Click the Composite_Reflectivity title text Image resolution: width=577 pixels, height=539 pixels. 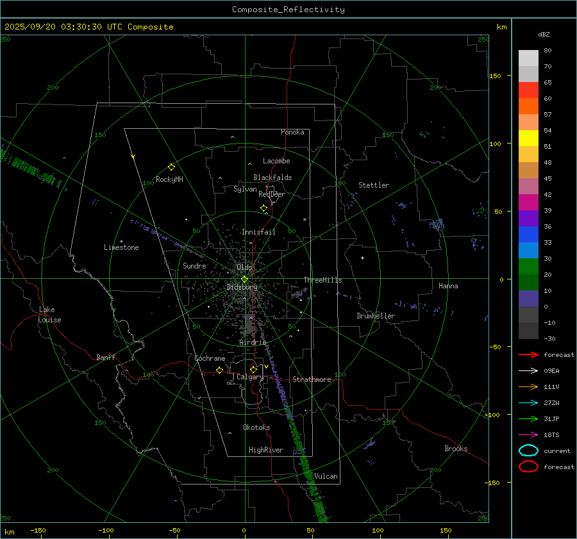288,10
